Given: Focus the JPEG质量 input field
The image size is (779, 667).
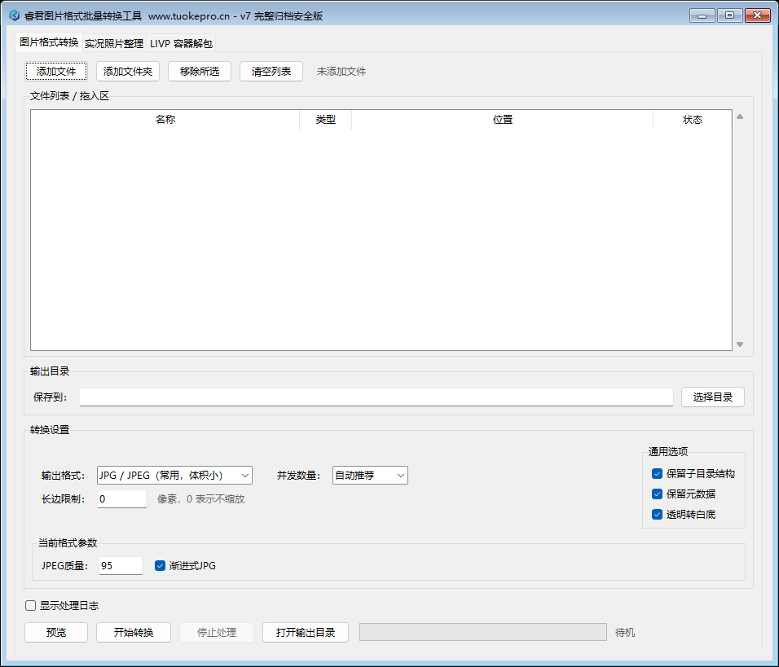Looking at the screenshot, I should click(x=121, y=566).
